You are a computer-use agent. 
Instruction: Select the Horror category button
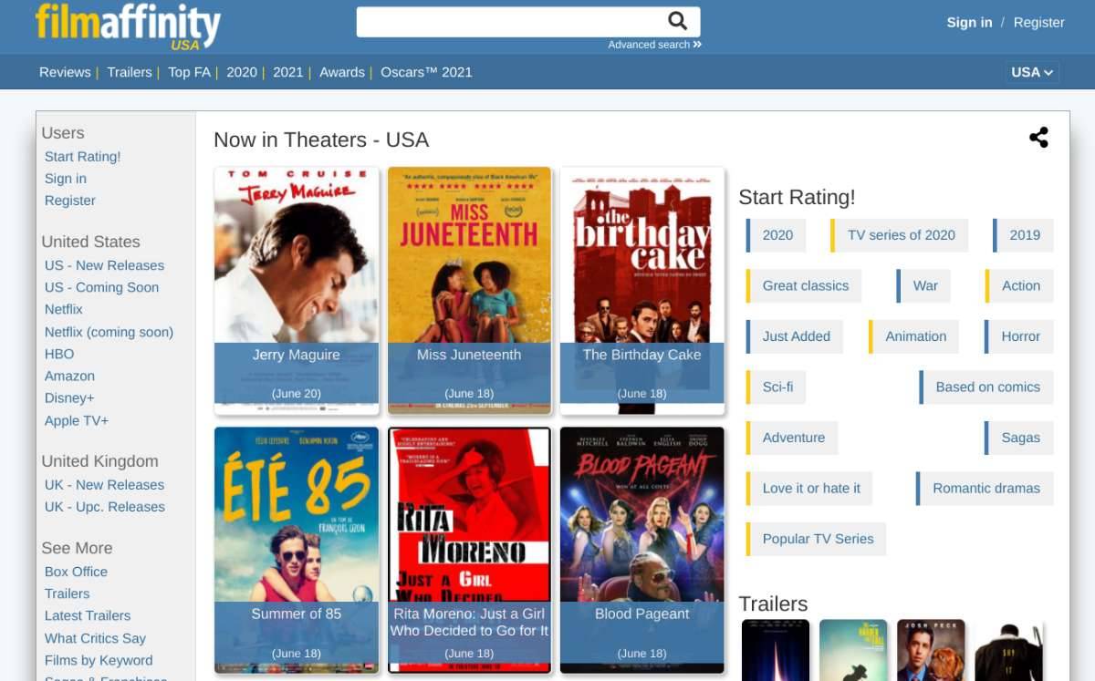[x=1020, y=336]
